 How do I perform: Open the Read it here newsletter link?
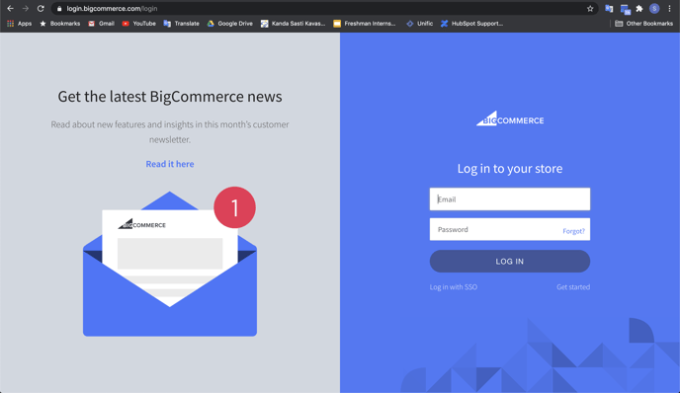pyautogui.click(x=170, y=164)
